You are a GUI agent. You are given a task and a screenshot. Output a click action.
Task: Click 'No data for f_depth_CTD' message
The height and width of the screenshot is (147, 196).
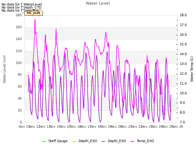click(x=21, y=7)
